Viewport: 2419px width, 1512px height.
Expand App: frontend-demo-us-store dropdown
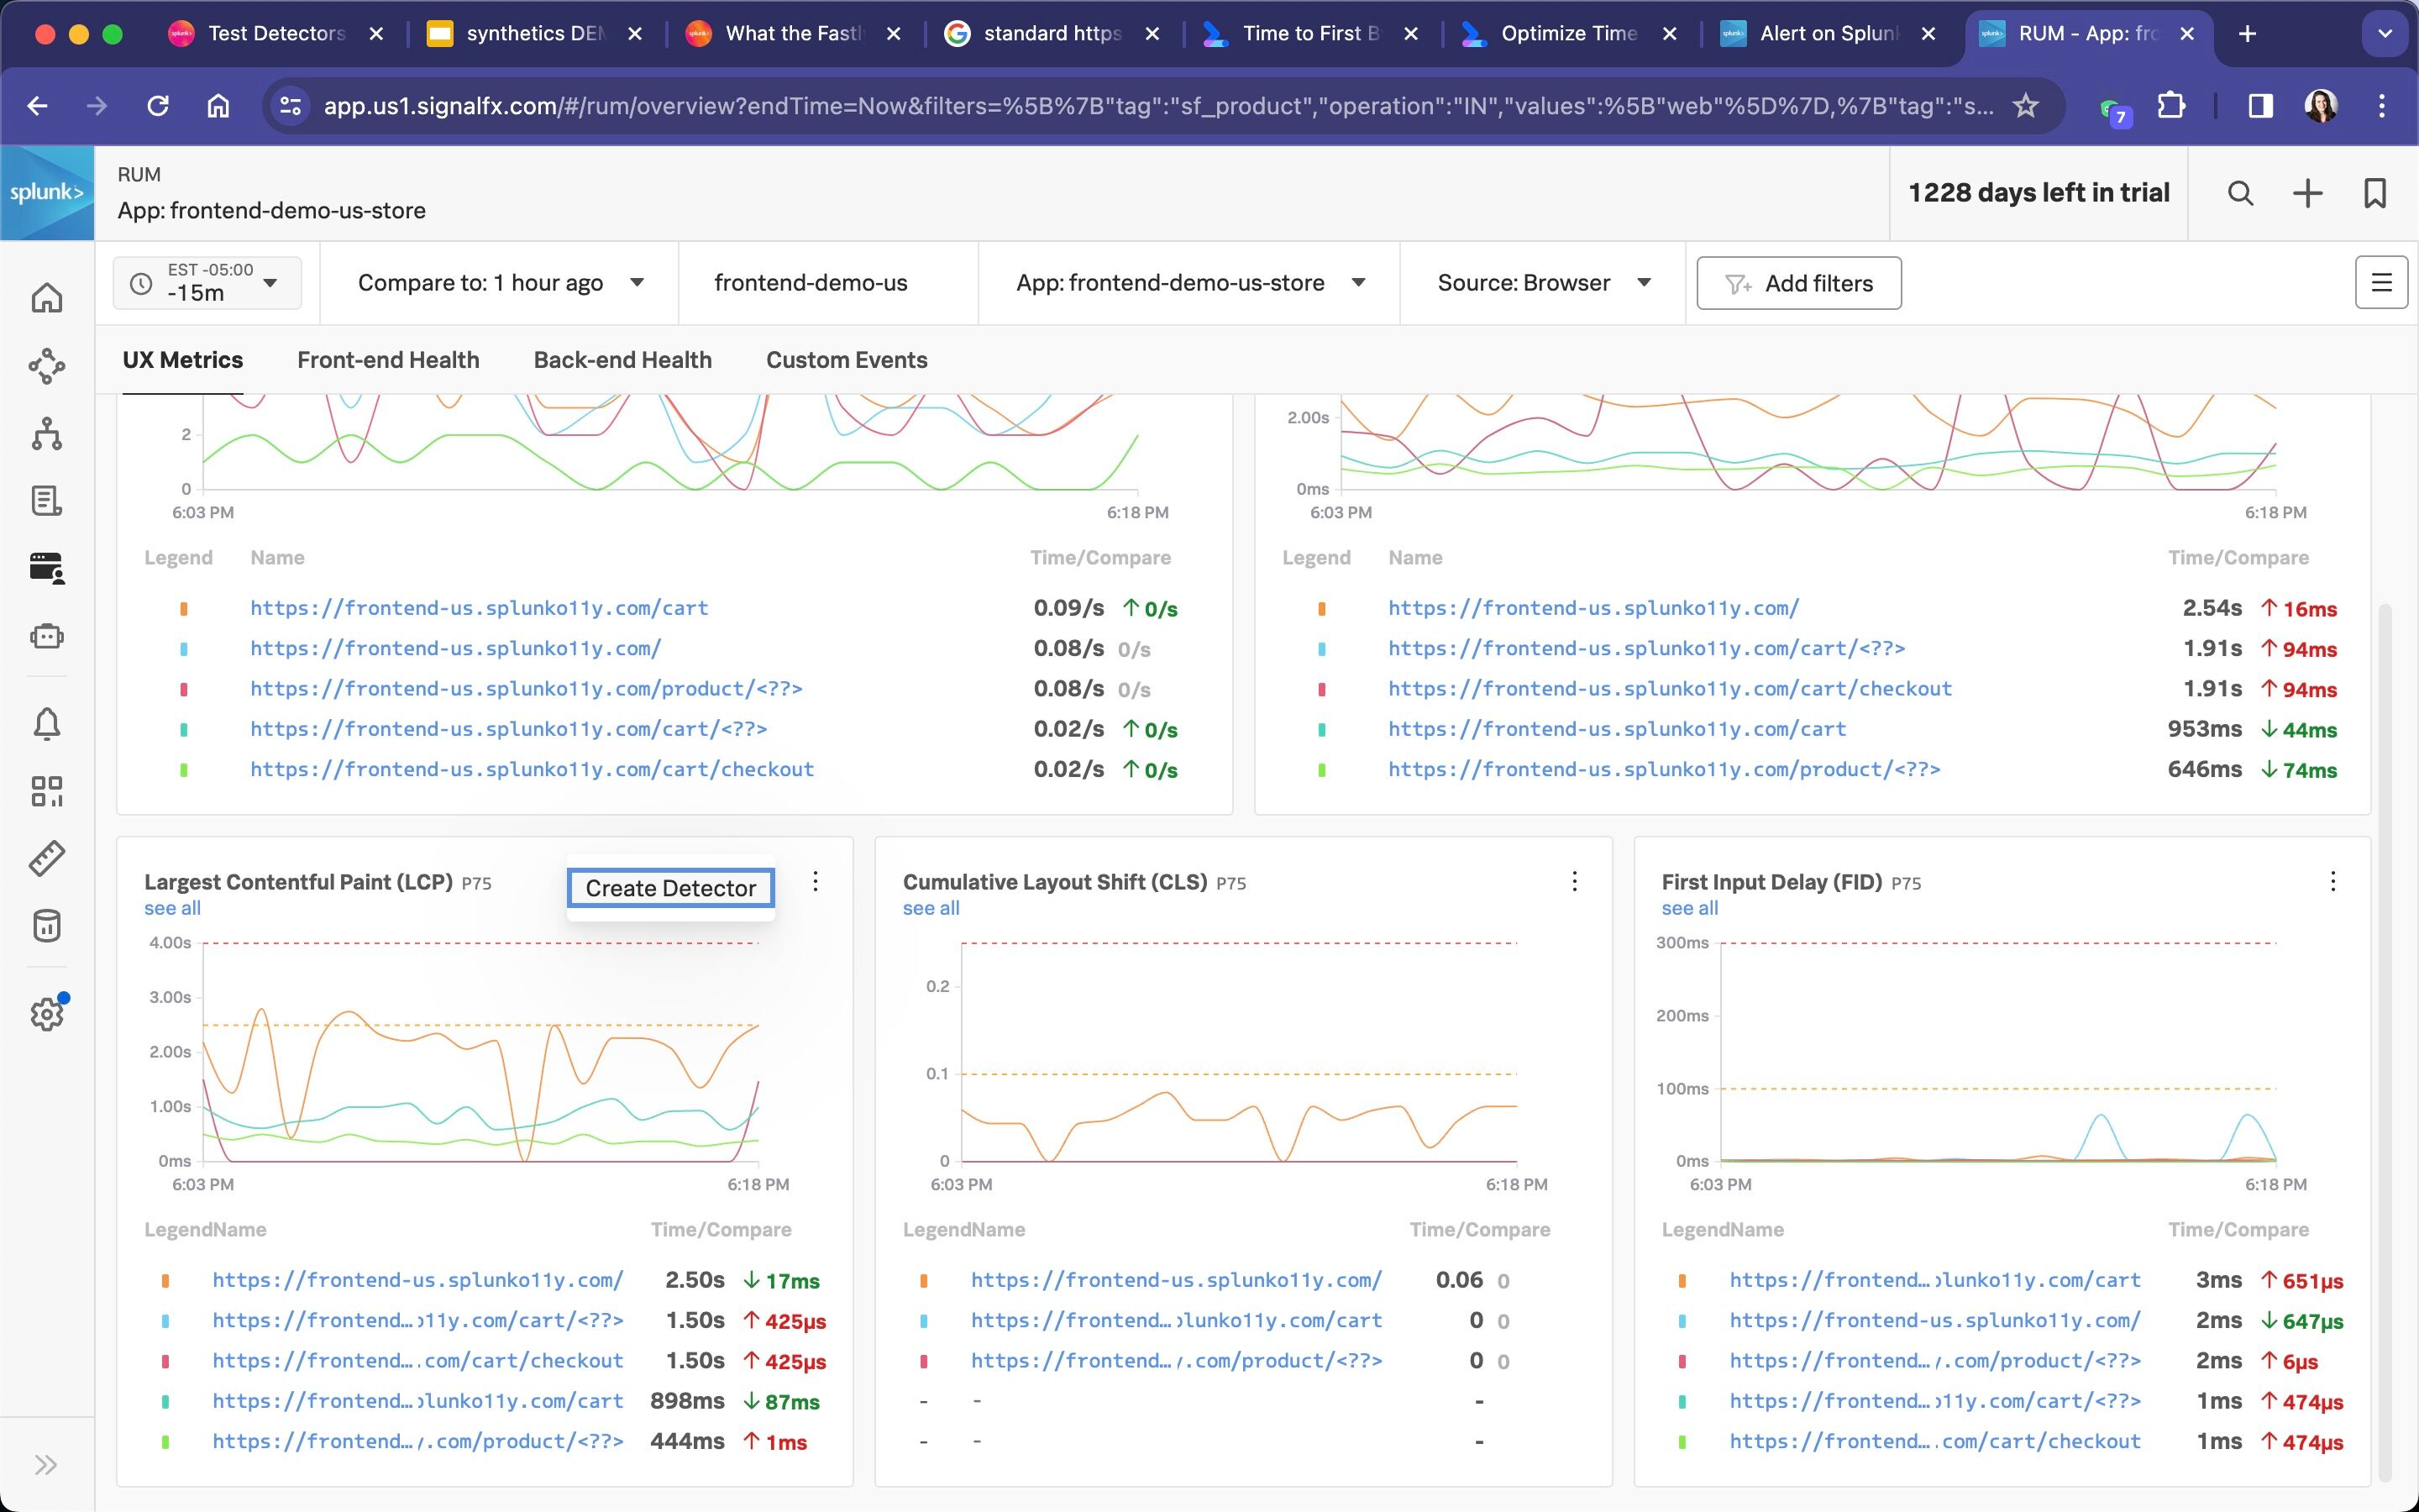(1189, 283)
